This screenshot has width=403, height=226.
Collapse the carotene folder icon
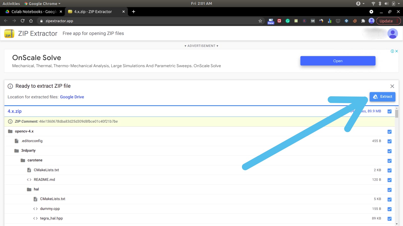pyautogui.click(x=23, y=160)
